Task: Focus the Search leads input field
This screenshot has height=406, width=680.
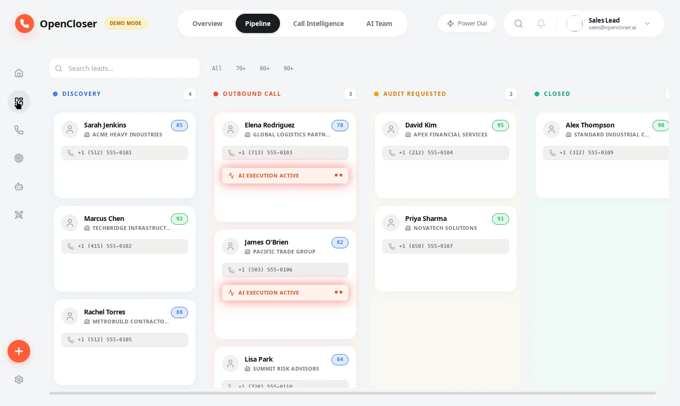Action: click(125, 68)
